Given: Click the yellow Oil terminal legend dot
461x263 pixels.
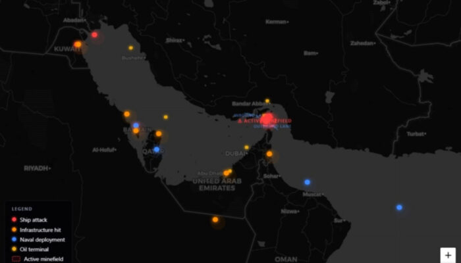Looking at the screenshot, I should [14, 249].
